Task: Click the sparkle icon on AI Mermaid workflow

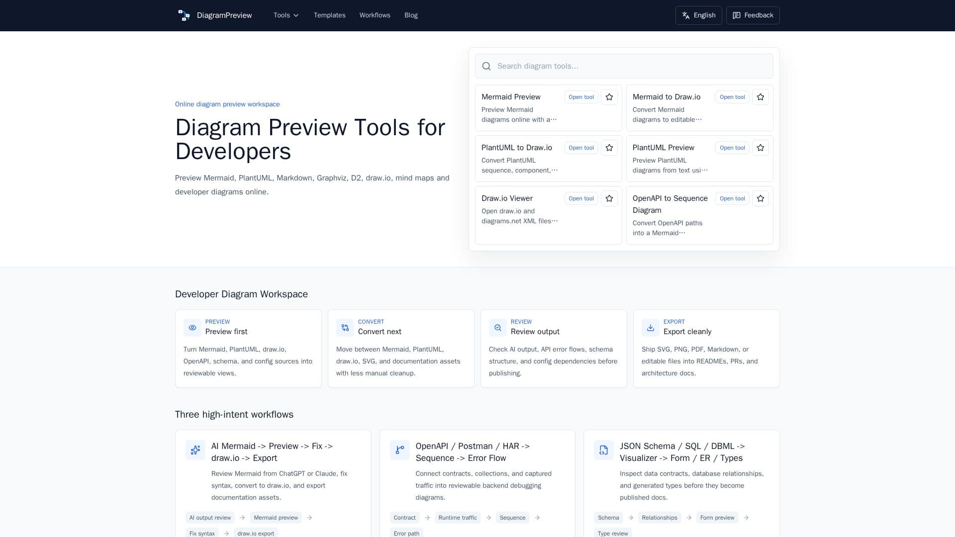Action: [195, 450]
